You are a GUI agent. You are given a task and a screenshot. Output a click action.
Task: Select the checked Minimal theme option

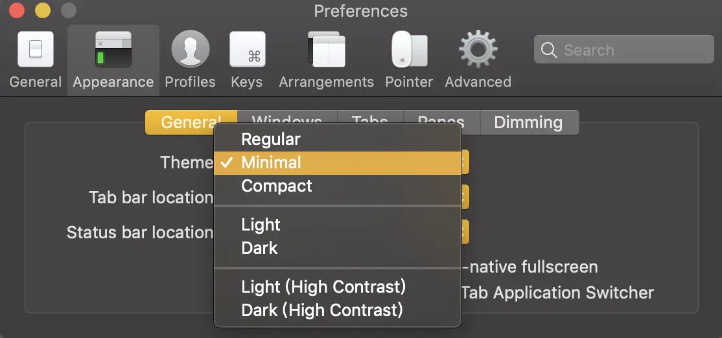click(x=271, y=163)
